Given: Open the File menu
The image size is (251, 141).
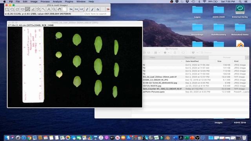Looking at the screenshot, I should 18,2.
